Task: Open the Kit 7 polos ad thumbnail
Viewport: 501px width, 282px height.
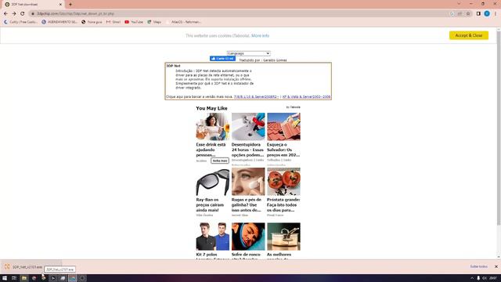Action: [x=212, y=237]
